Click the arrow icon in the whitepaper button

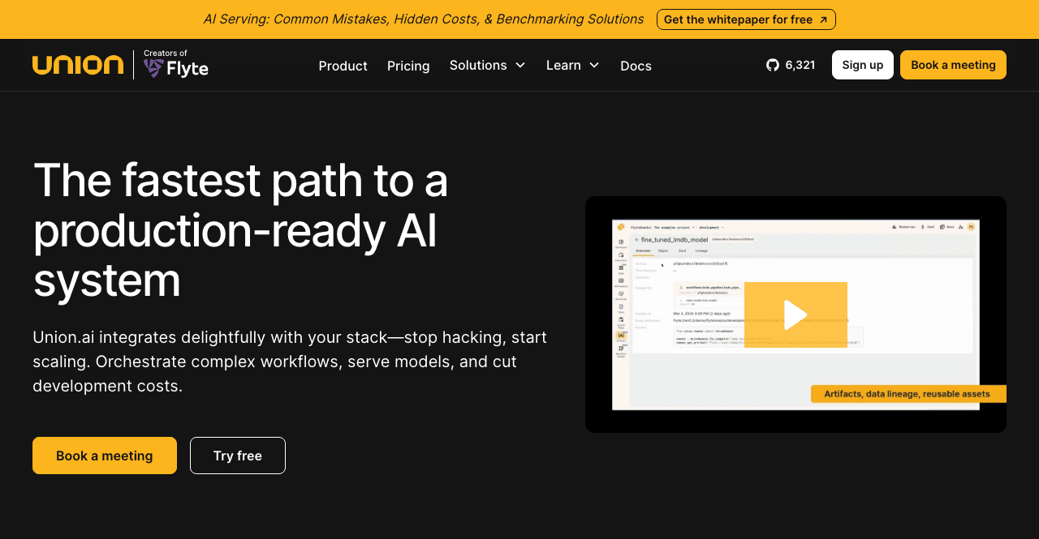[x=823, y=19]
